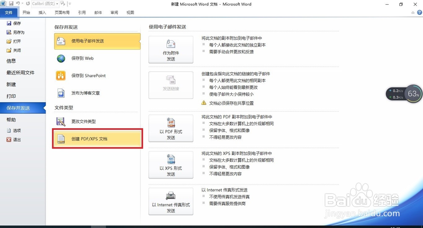Click 退出 to exit Word
The image size is (423, 228).
tap(17, 140)
